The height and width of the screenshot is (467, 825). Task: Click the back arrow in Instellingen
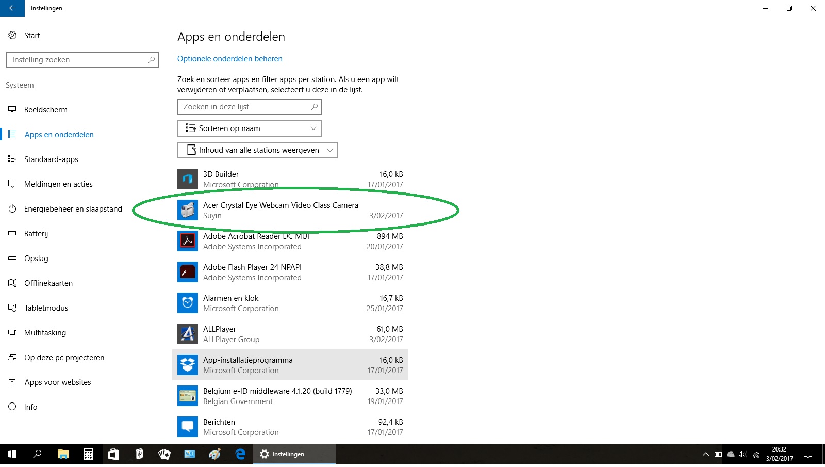(12, 8)
